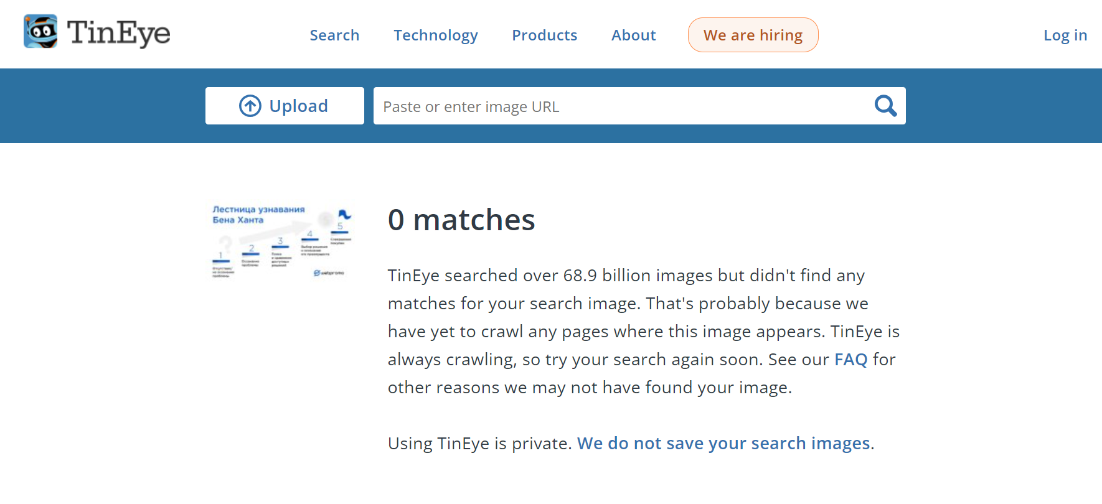Open the About navigation link
This screenshot has height=504, width=1102.
(633, 35)
